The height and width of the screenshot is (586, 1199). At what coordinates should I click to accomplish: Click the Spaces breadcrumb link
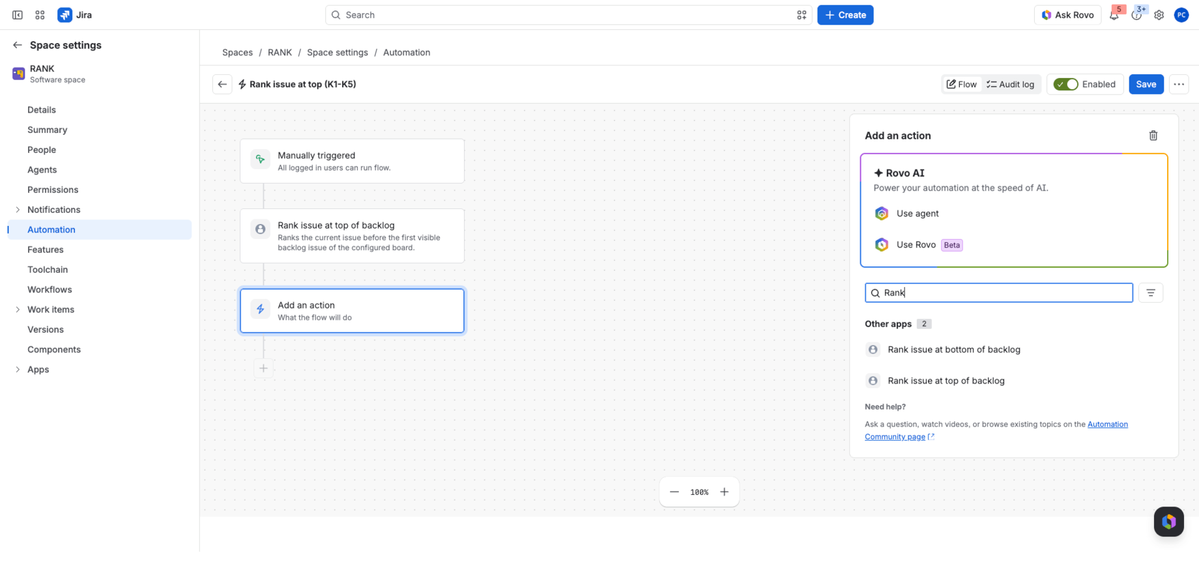tap(237, 52)
